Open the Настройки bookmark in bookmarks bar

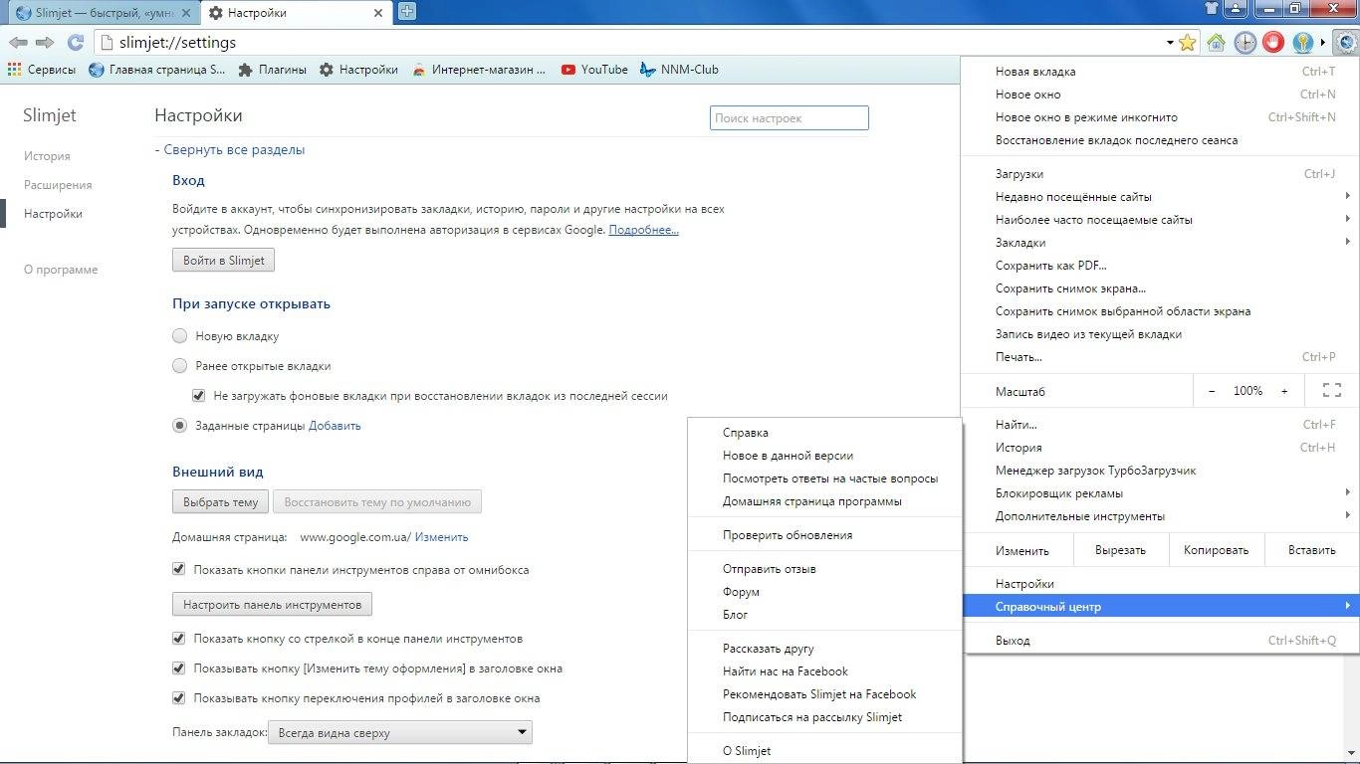pos(358,70)
